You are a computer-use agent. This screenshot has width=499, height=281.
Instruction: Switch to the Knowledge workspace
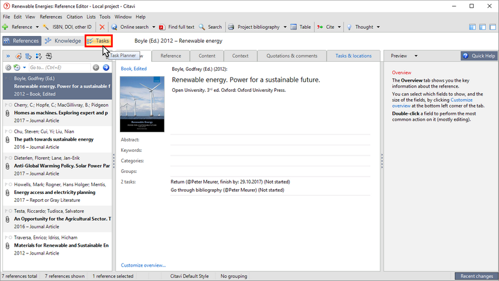63,41
